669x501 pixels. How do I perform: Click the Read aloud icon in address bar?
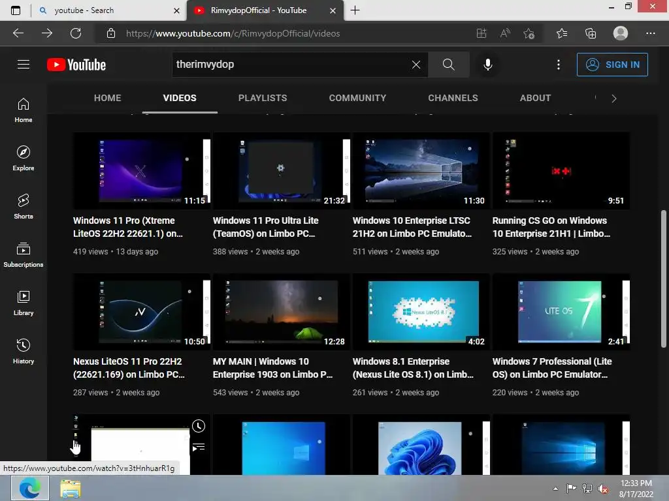pyautogui.click(x=505, y=33)
